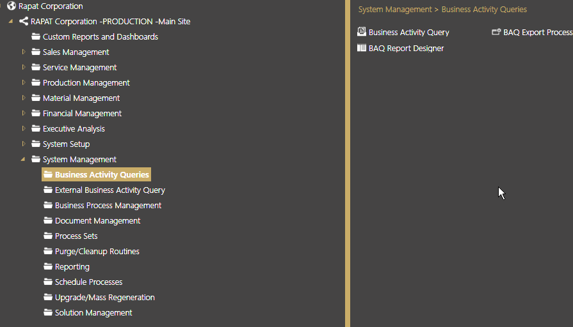Click the Process Sets folder icon
The height and width of the screenshot is (327, 573).
(48, 236)
